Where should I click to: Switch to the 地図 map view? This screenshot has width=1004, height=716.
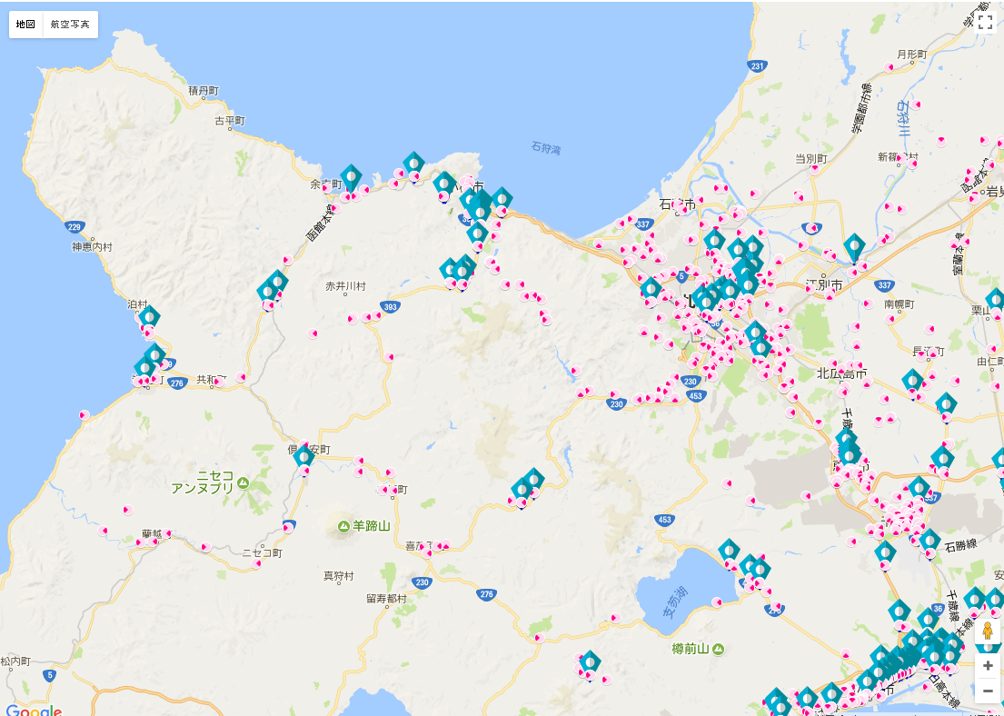click(x=25, y=25)
